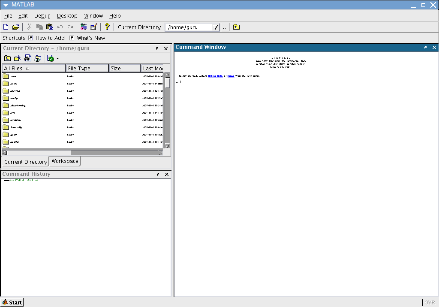Click the horizontal scrollbar right arrow

(x=160, y=153)
